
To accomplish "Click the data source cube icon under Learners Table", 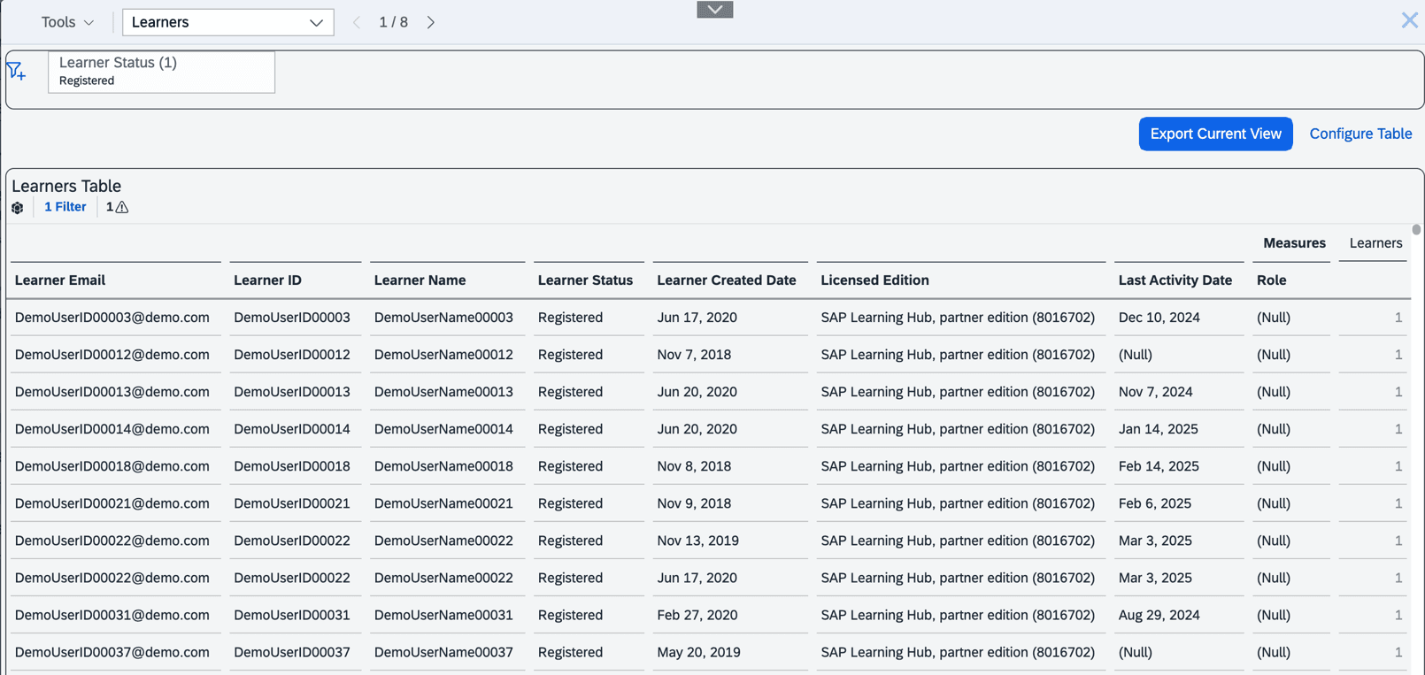I will (x=18, y=208).
